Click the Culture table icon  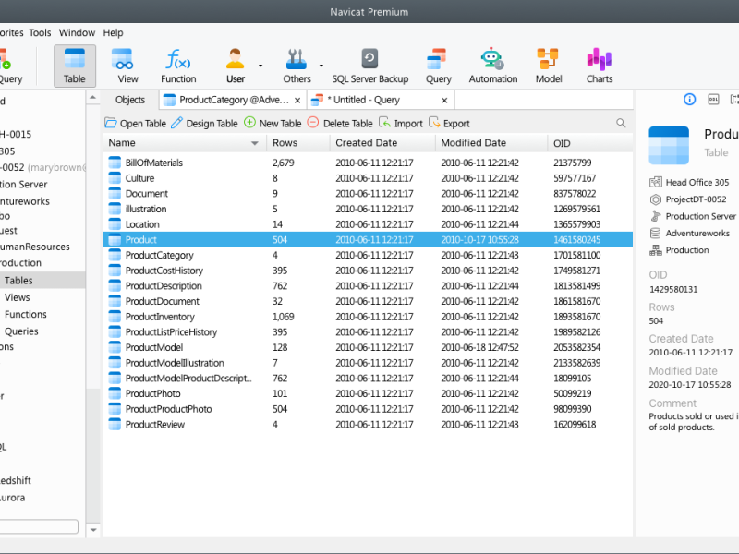[x=115, y=178]
